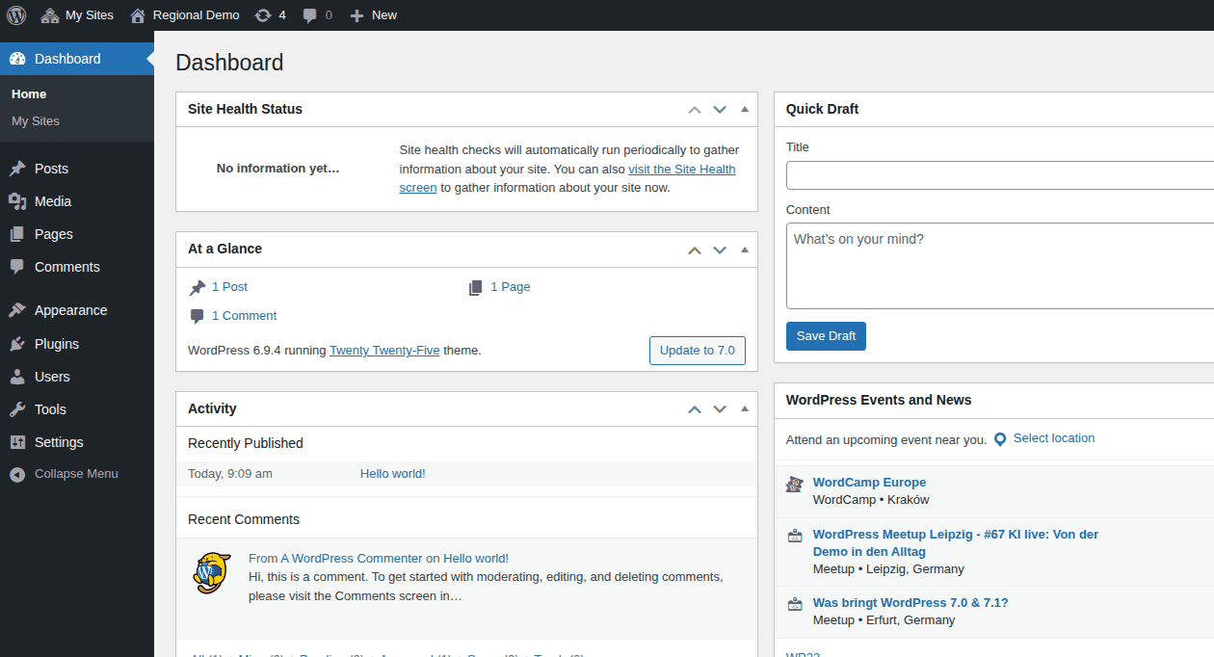Go to Home submenu item
The height and width of the screenshot is (657, 1214).
point(29,93)
